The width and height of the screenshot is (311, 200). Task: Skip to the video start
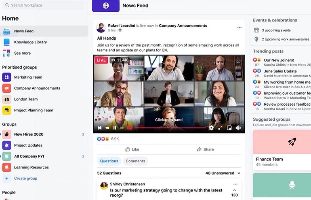100,128
